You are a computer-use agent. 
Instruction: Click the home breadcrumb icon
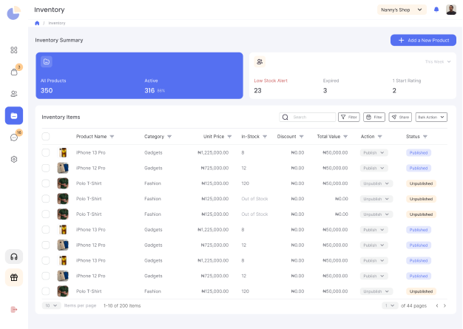37,23
